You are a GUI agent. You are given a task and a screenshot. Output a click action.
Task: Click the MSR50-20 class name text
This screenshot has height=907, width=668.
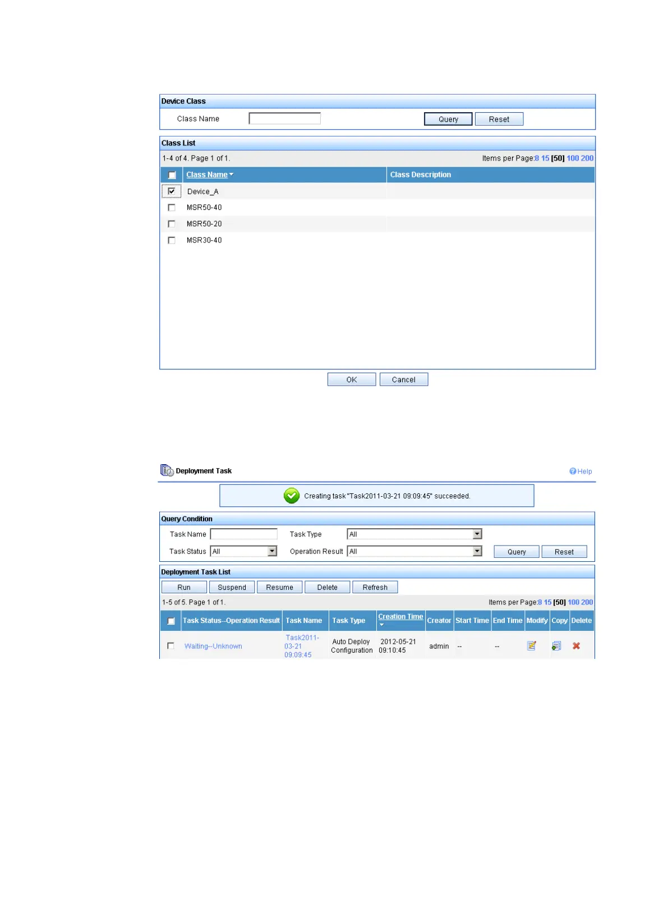[x=204, y=224]
